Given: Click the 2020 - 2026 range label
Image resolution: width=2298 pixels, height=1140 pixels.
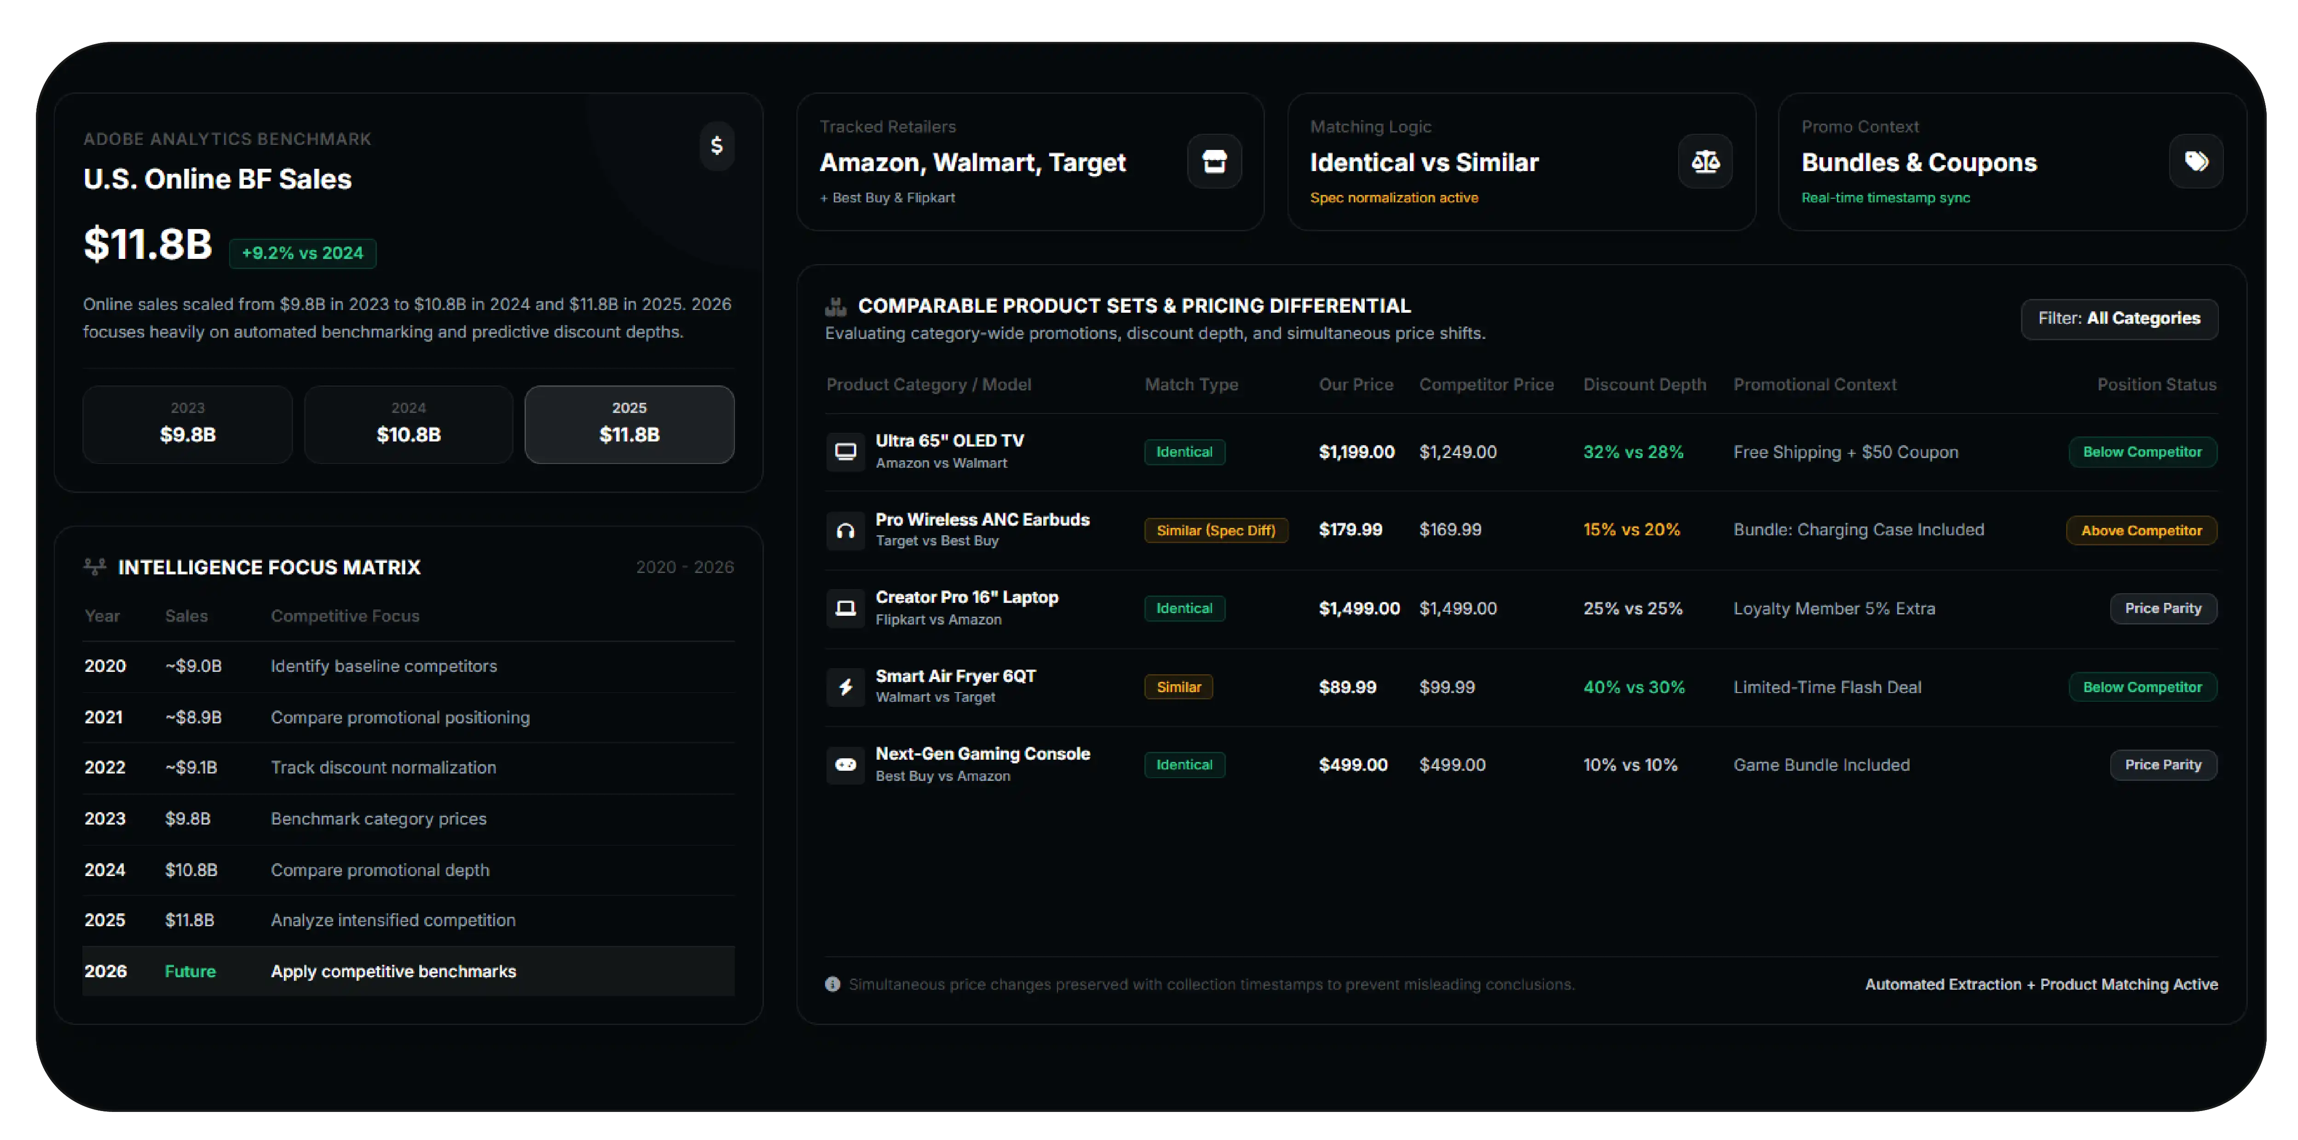Looking at the screenshot, I should point(684,567).
